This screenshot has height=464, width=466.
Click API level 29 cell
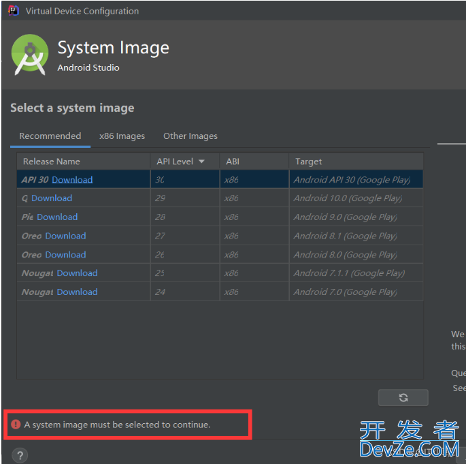185,198
